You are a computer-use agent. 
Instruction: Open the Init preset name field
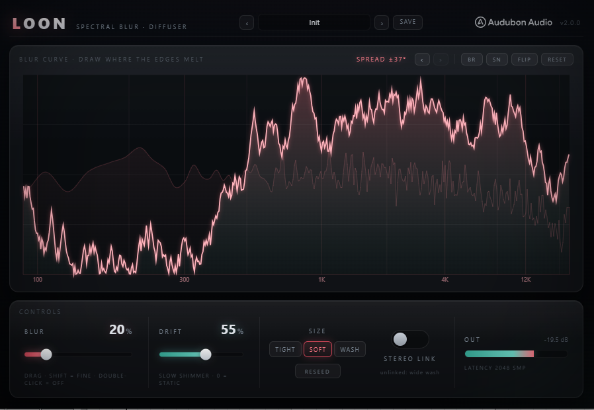(314, 22)
